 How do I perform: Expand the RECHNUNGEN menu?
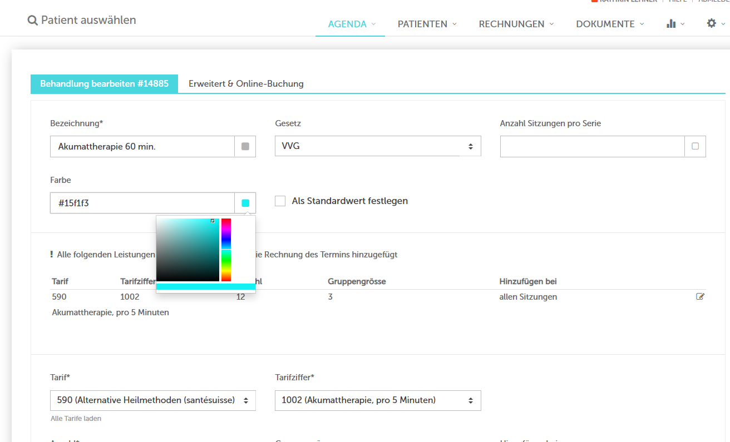pos(516,24)
